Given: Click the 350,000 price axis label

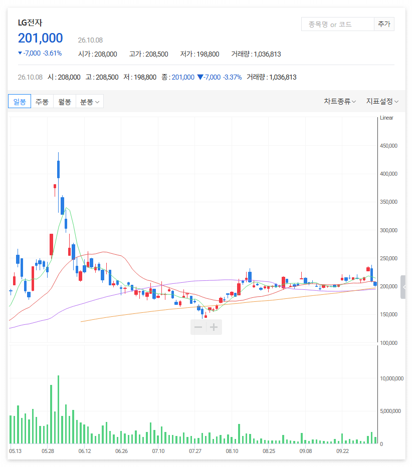Looking at the screenshot, I should pyautogui.click(x=388, y=202).
